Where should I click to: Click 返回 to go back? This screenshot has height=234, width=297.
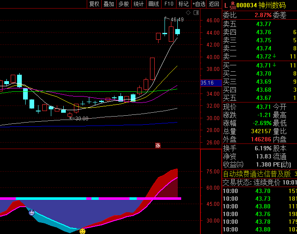(x=214, y=4)
